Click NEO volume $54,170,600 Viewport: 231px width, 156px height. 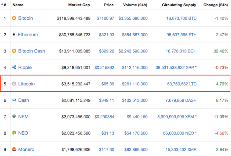pyautogui.click(x=136, y=133)
